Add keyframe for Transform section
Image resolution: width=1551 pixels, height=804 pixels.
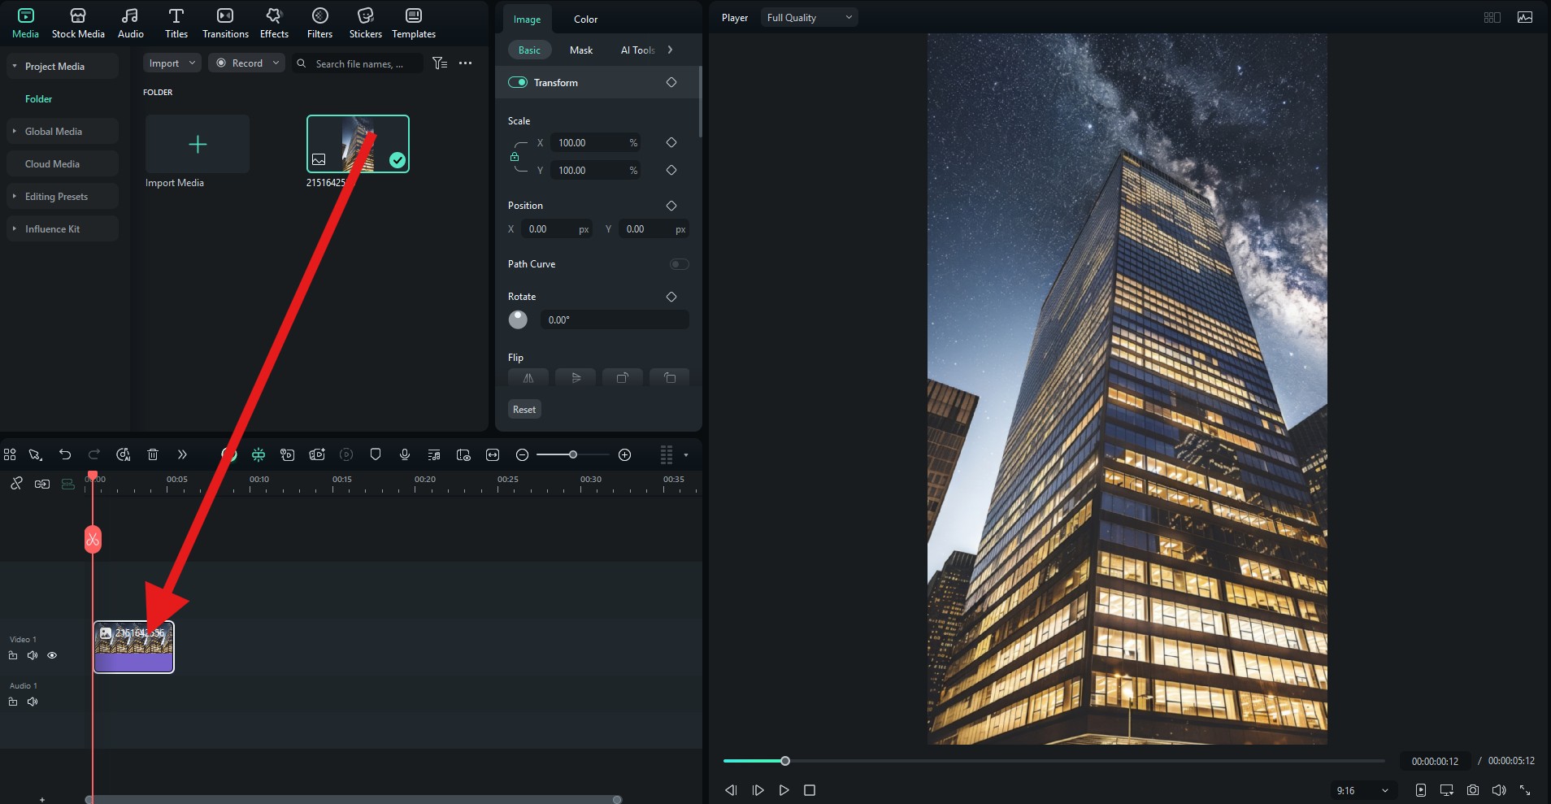click(x=671, y=82)
